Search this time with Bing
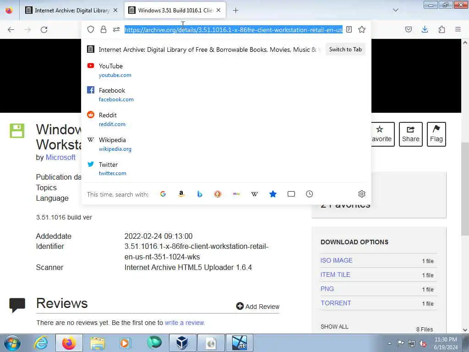This screenshot has width=469, height=352. pyautogui.click(x=200, y=194)
